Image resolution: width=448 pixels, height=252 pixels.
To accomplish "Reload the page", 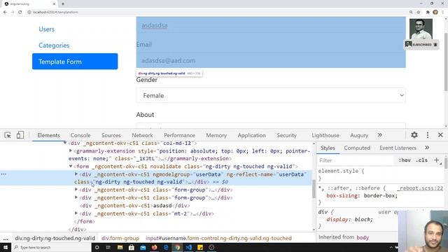I will tap(20, 12).
